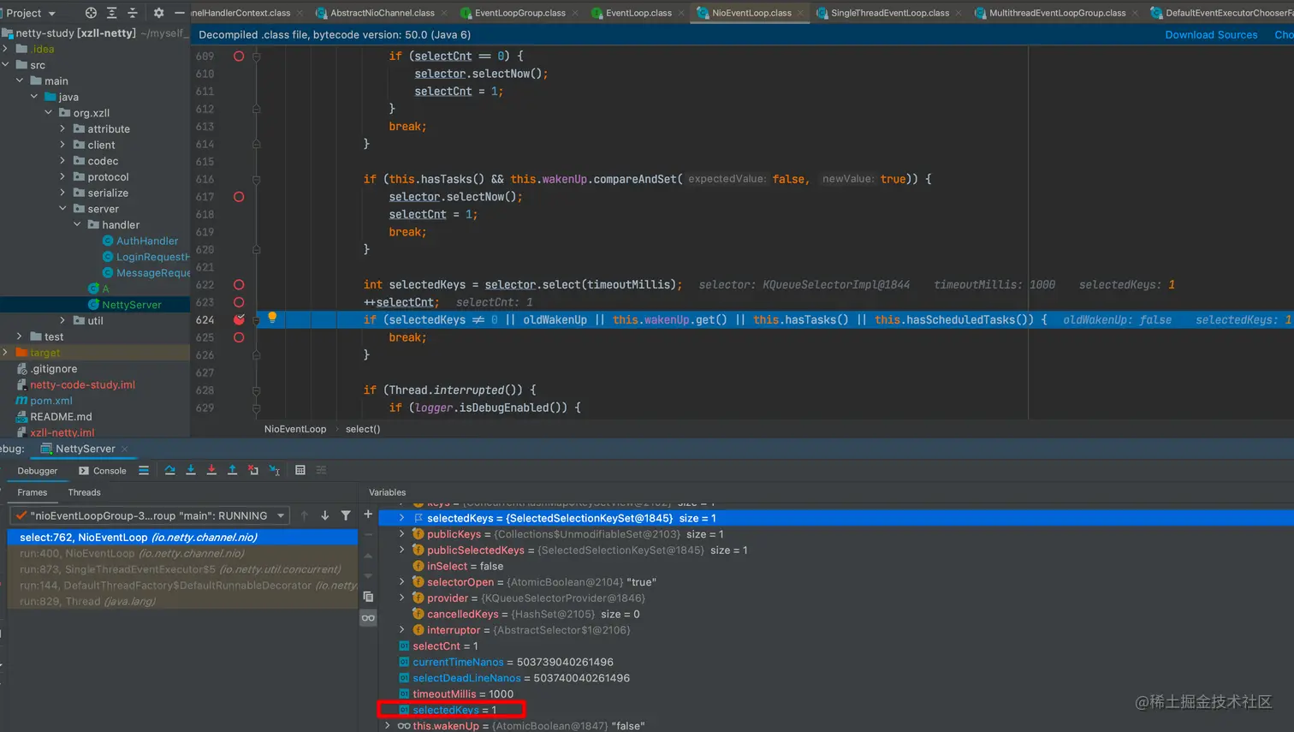This screenshot has width=1294, height=732.
Task: Expand the test folder
Action: (20, 336)
